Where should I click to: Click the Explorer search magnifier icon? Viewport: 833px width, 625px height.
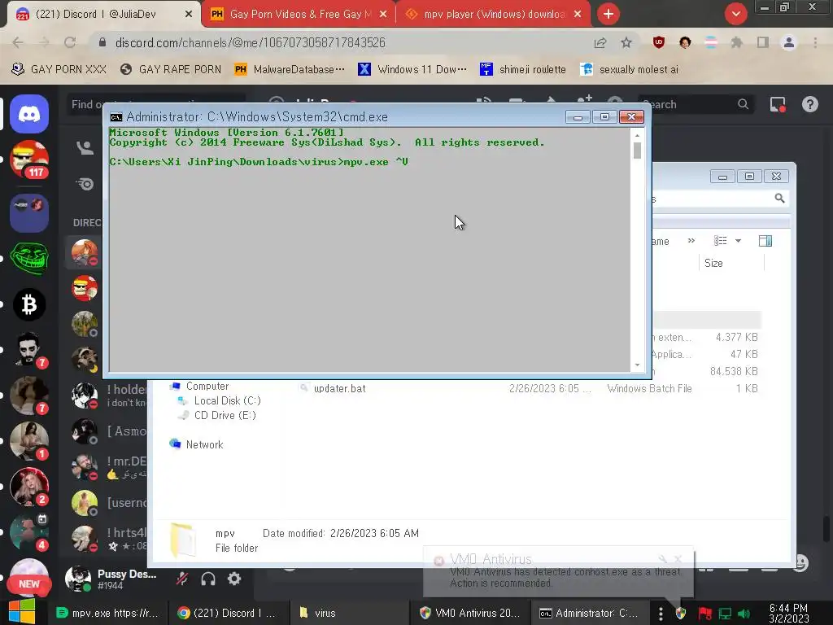(x=779, y=199)
